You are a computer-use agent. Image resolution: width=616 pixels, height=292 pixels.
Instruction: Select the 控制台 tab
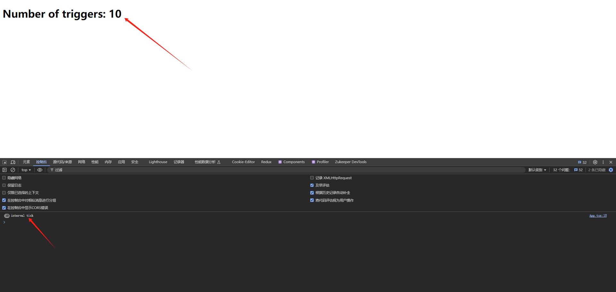click(41, 162)
